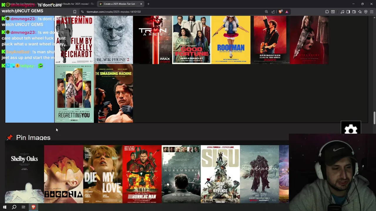Click the Pin Images pushpin heading
This screenshot has height=211, width=376.
28,137
